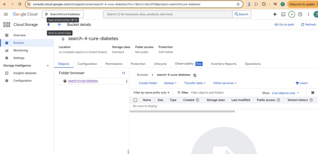318x154 pixels.
Task: Click the browser back arrow
Action: tap(5, 4)
